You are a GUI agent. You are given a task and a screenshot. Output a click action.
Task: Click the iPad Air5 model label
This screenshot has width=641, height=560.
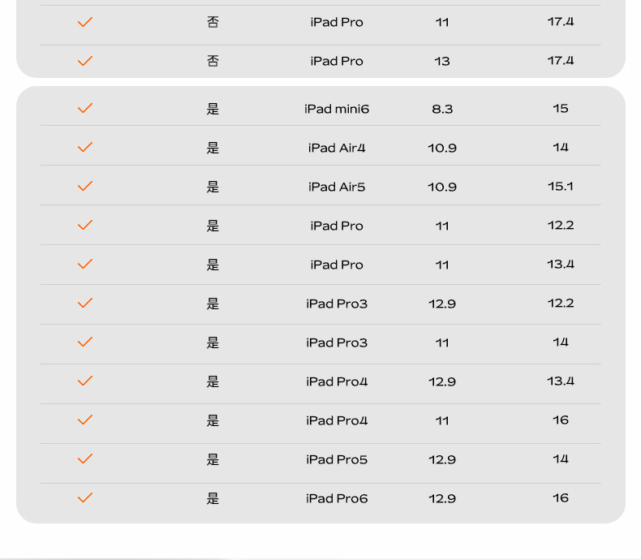pos(337,187)
